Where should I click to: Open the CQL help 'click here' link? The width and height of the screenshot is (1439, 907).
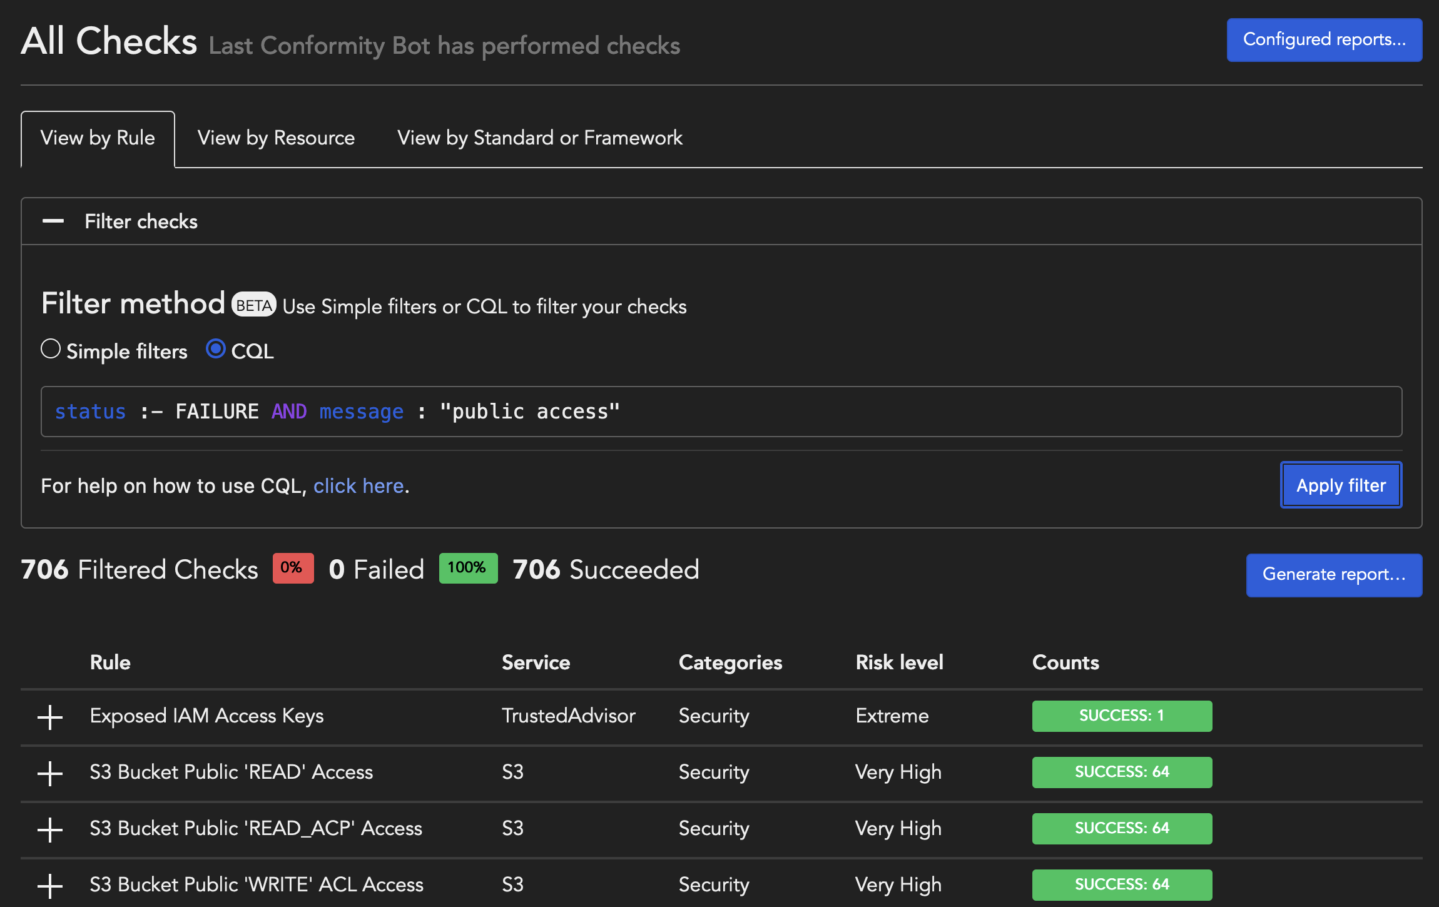click(358, 486)
